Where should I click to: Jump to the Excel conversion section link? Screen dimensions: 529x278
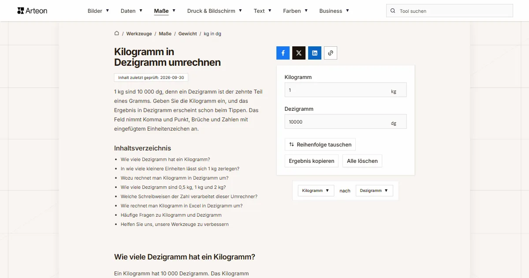182,206
